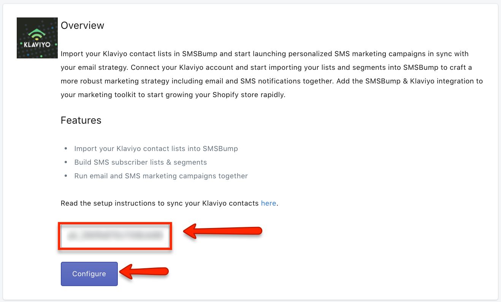This screenshot has width=501, height=302.
Task: Click the 'Features' heading
Action: click(x=81, y=120)
